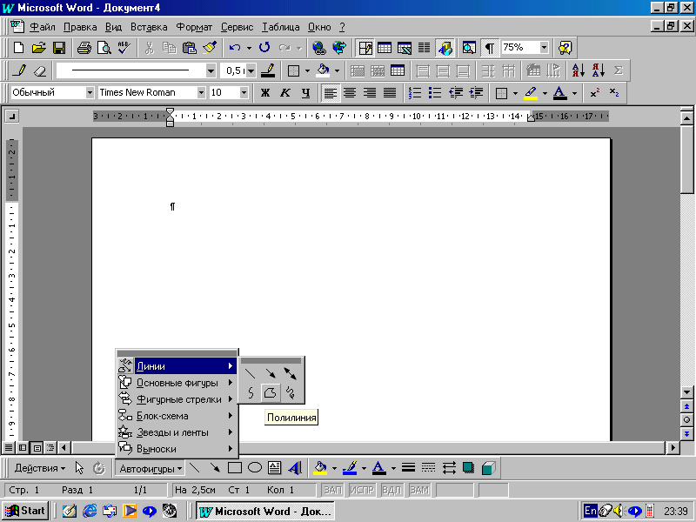Open the line weight 0,5 dropdown

tap(251, 70)
